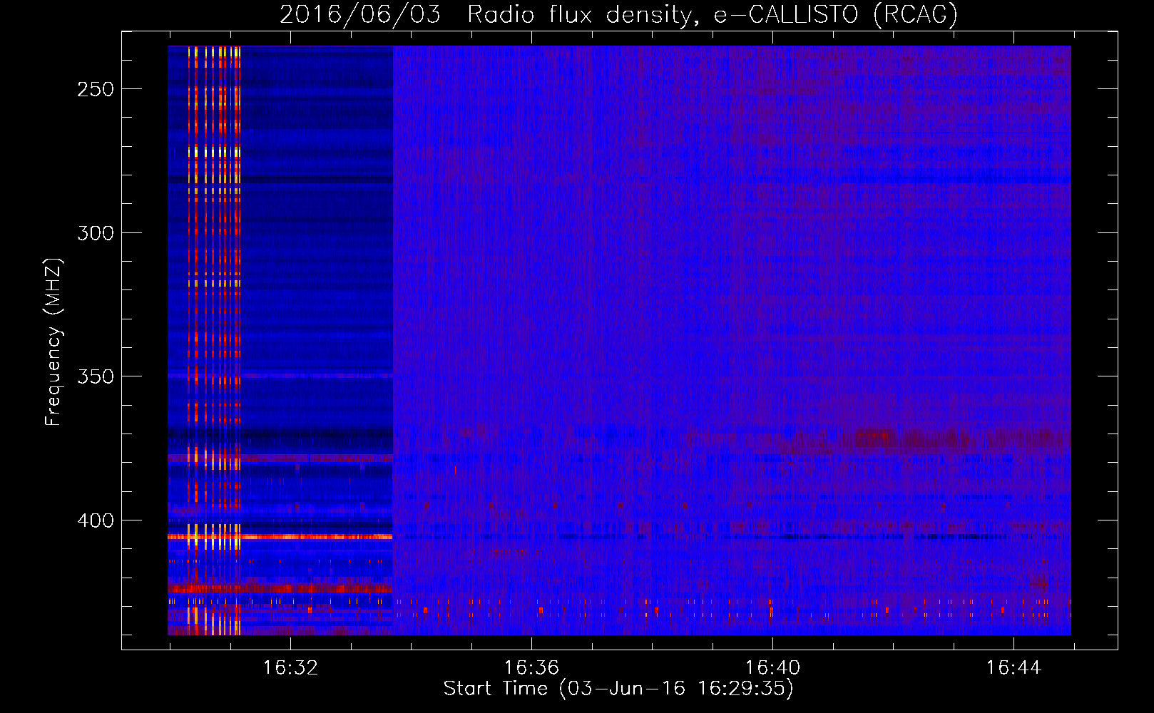
Task: Click the 400 frequency tick label
Action: coord(96,520)
